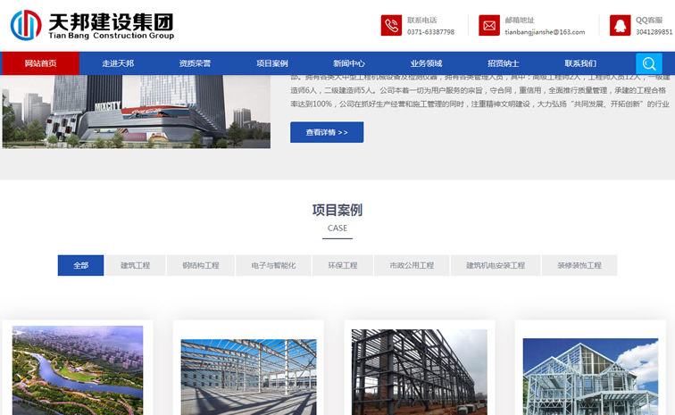This screenshot has width=675, height=415.
Task: Open the 联系我们 navigation item
Action: click(x=580, y=63)
